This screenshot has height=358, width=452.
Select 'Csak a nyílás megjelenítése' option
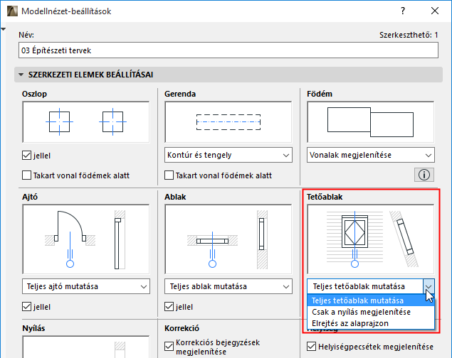[x=362, y=312]
